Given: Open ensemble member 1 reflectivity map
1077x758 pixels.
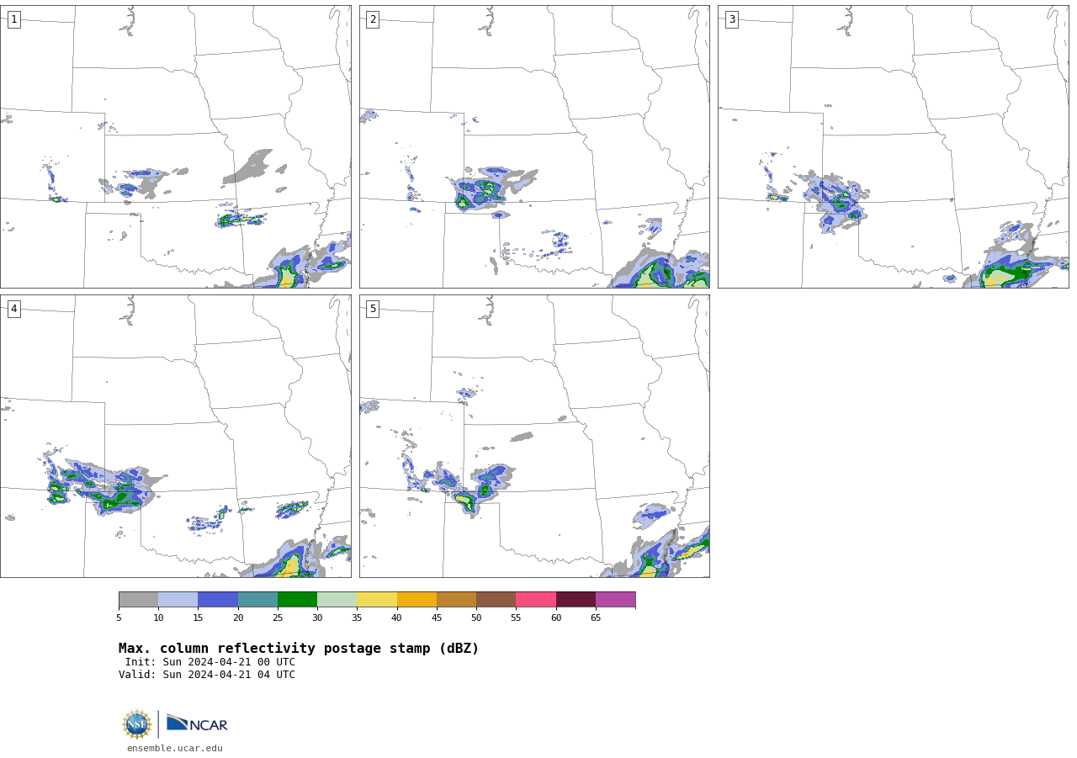Looking at the screenshot, I should [x=175, y=146].
